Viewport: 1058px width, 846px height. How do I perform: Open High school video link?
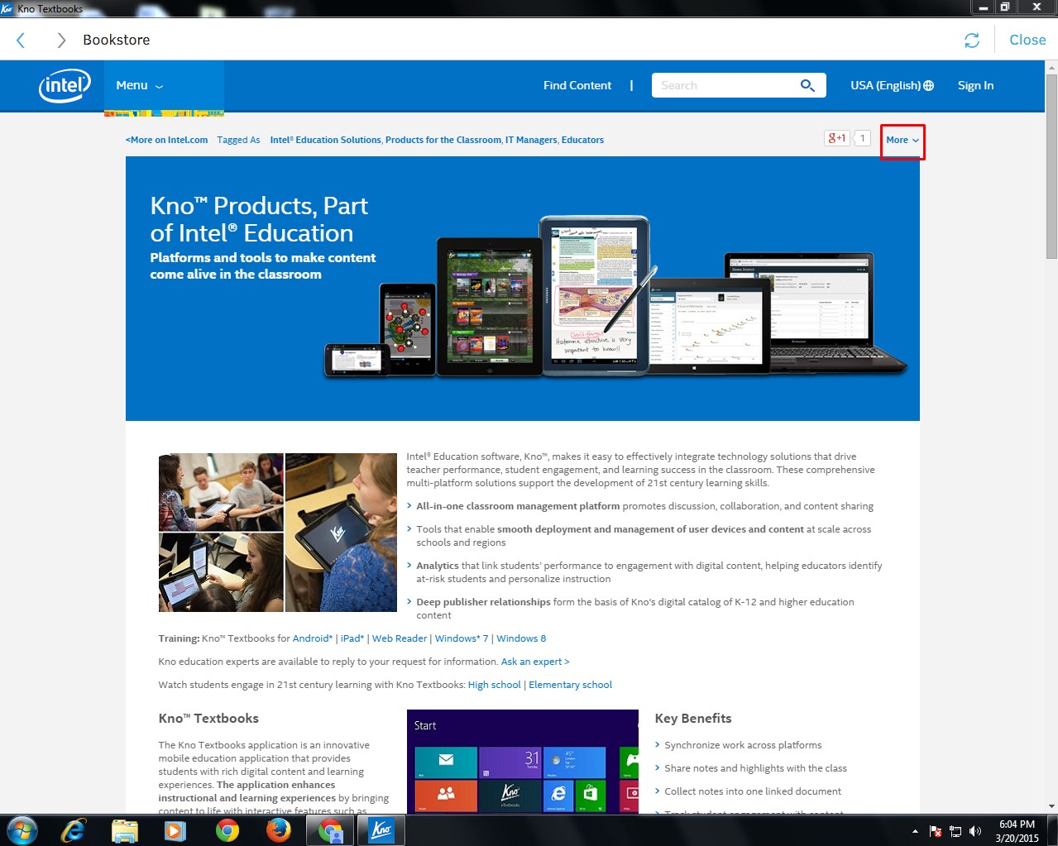coord(495,685)
